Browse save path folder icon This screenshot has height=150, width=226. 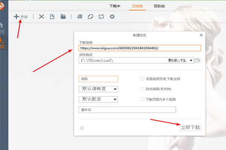(197, 60)
